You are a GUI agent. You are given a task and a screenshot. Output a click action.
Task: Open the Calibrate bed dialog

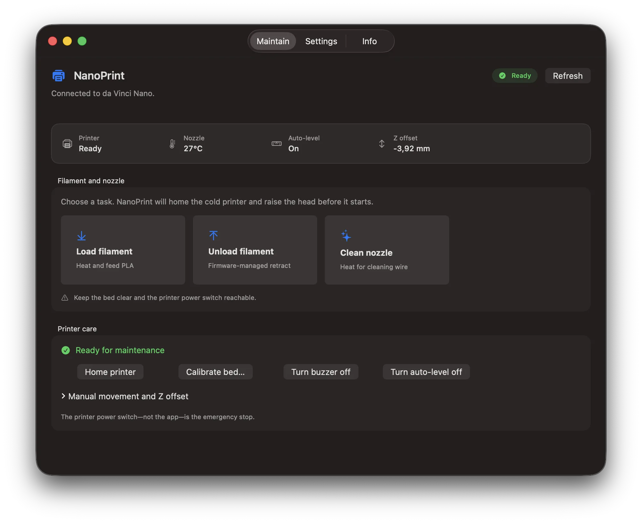point(215,372)
